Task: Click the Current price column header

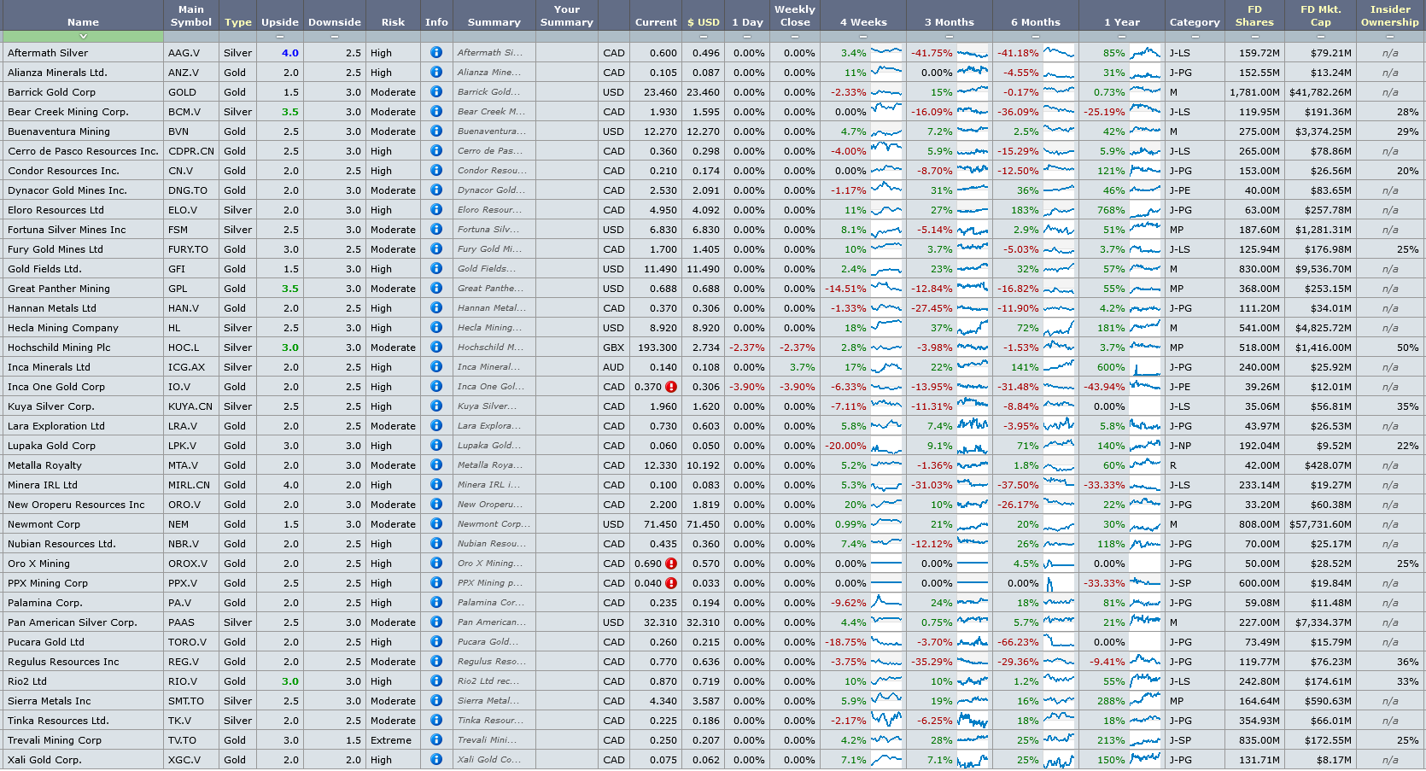Action: 656,22
